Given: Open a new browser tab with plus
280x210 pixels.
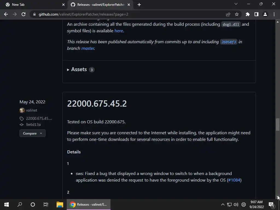Looking at the screenshot, I should [139, 5].
